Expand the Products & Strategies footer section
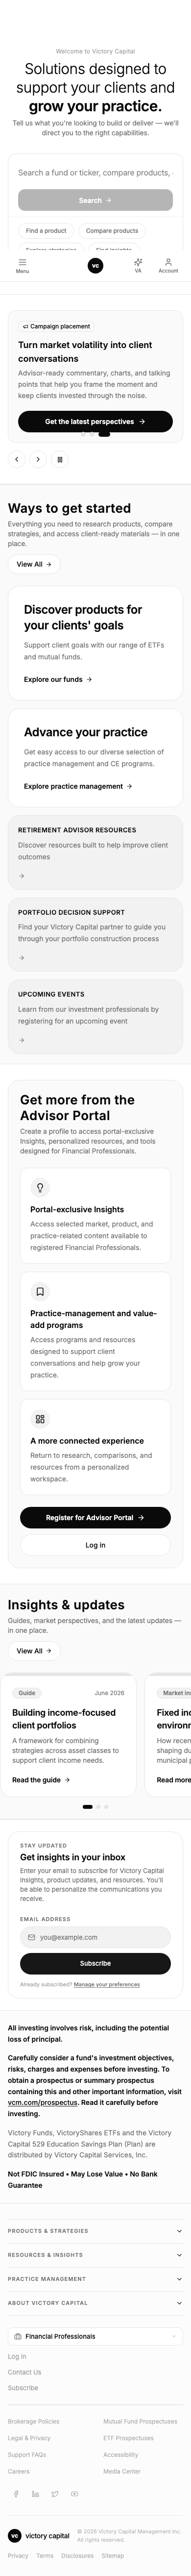 coord(95,2230)
